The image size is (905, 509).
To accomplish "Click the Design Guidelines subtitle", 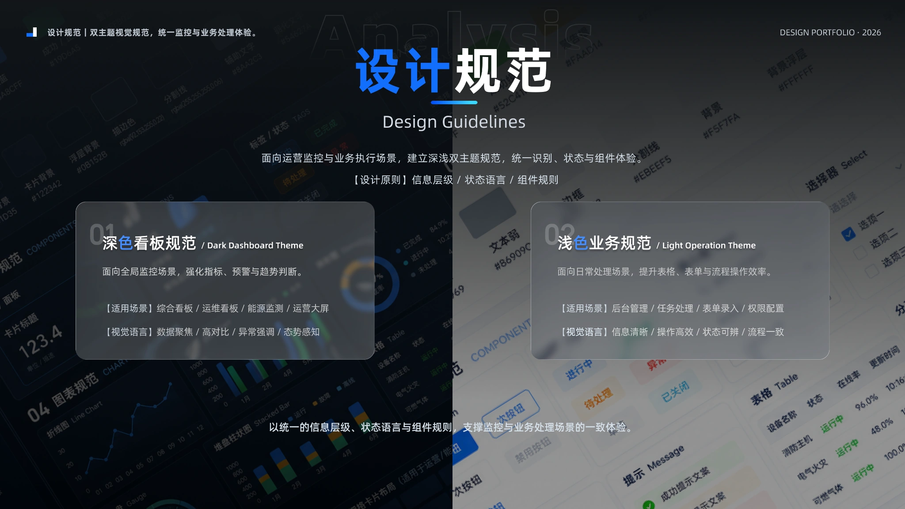I will click(454, 122).
